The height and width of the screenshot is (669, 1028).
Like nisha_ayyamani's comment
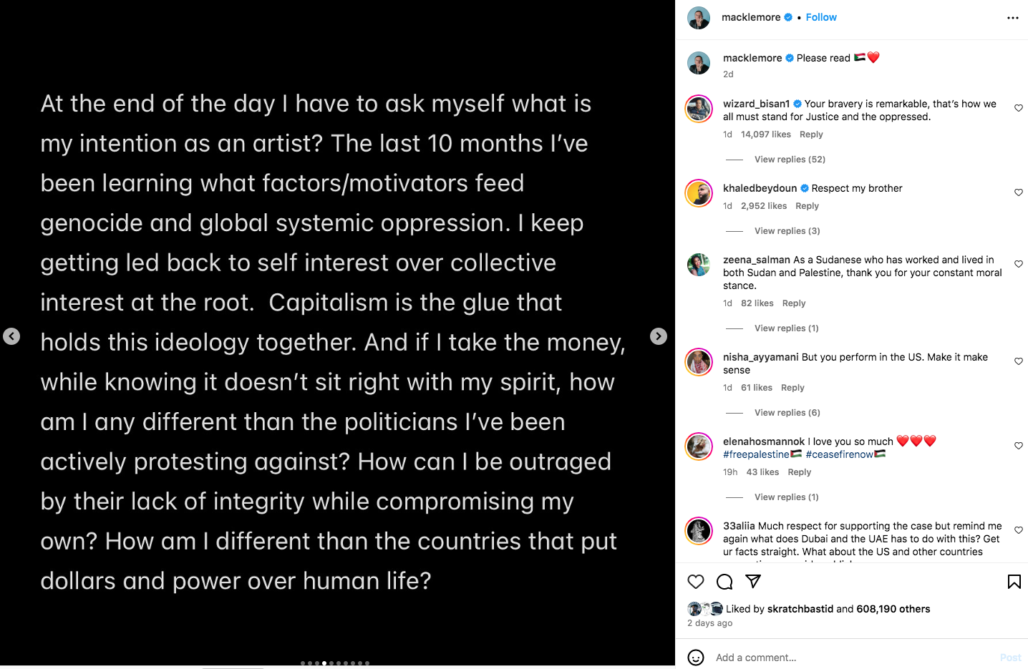(1019, 361)
